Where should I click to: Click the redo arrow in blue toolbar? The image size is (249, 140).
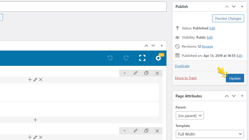126,58
